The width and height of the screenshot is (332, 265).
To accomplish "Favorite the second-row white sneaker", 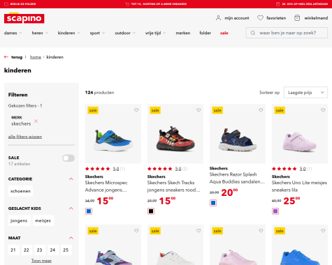I will click(199, 231).
